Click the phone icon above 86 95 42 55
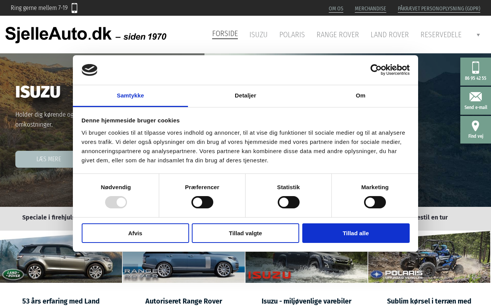Screen dimensions: 491x307 coord(476,68)
